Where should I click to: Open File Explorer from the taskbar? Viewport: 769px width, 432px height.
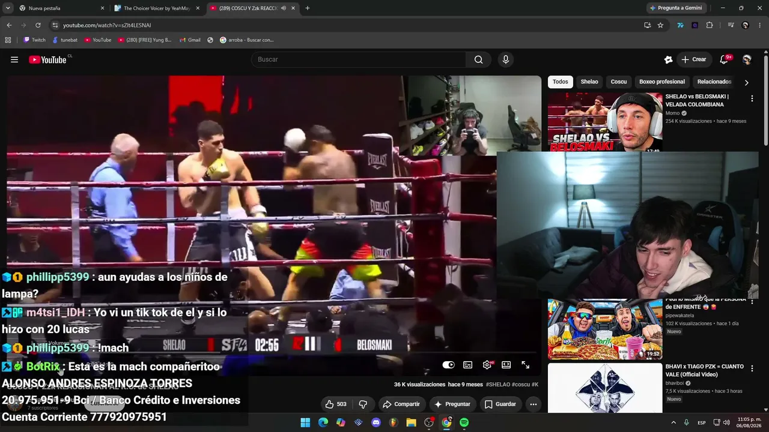click(412, 422)
